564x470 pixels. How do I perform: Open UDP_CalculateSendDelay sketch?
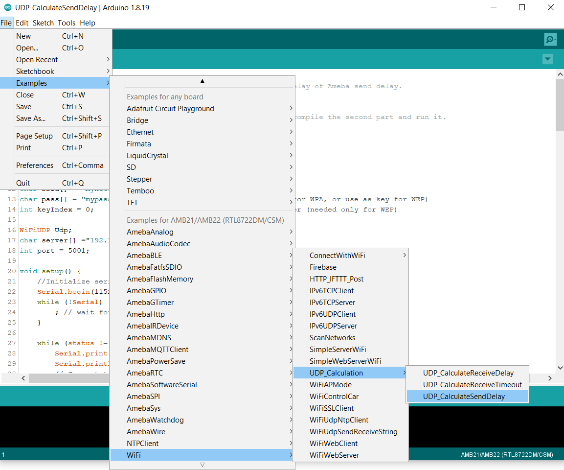[x=467, y=397]
